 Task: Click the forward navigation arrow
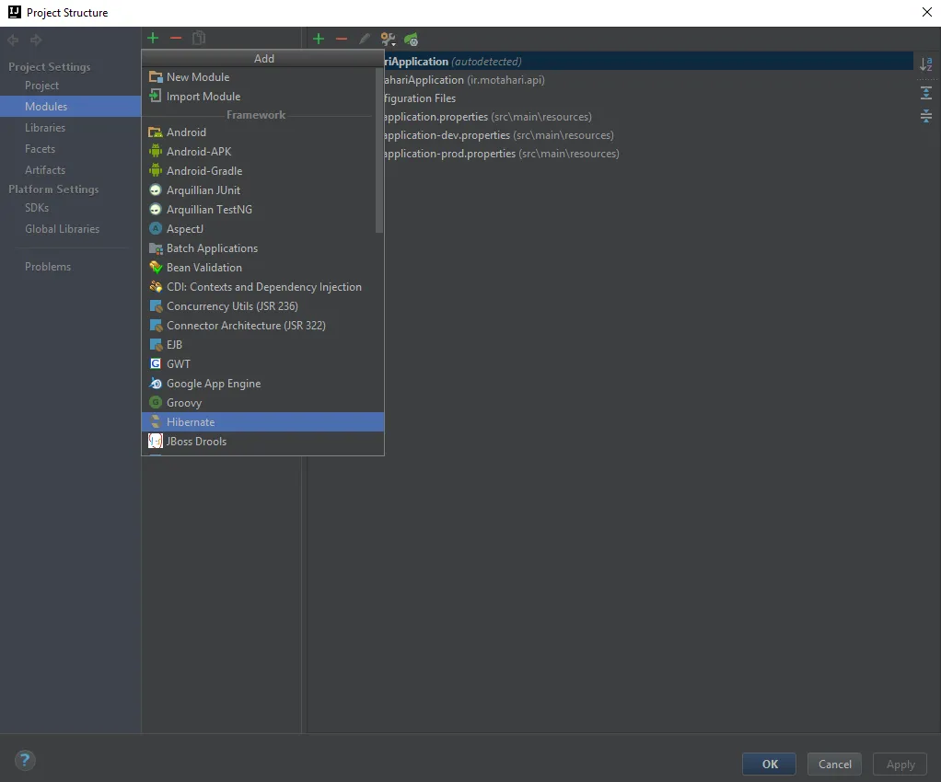coord(36,40)
